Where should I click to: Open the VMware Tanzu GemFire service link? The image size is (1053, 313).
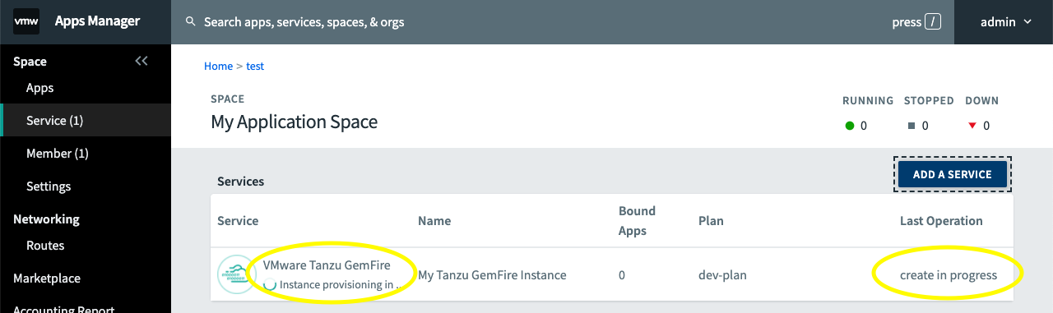click(x=327, y=265)
